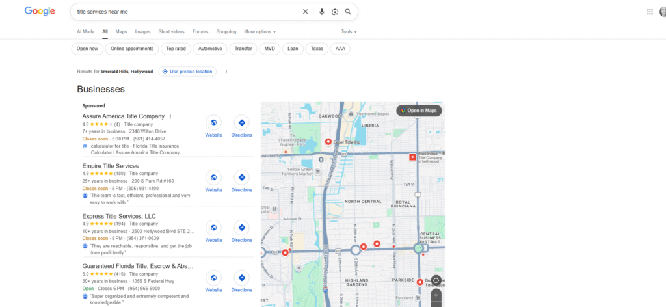The height and width of the screenshot is (307, 666).
Task: Expand the More options dropdown
Action: (260, 31)
